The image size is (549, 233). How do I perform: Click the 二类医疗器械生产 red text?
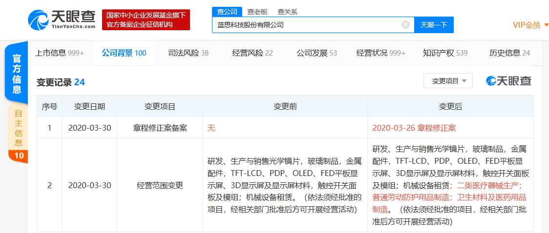(487, 185)
